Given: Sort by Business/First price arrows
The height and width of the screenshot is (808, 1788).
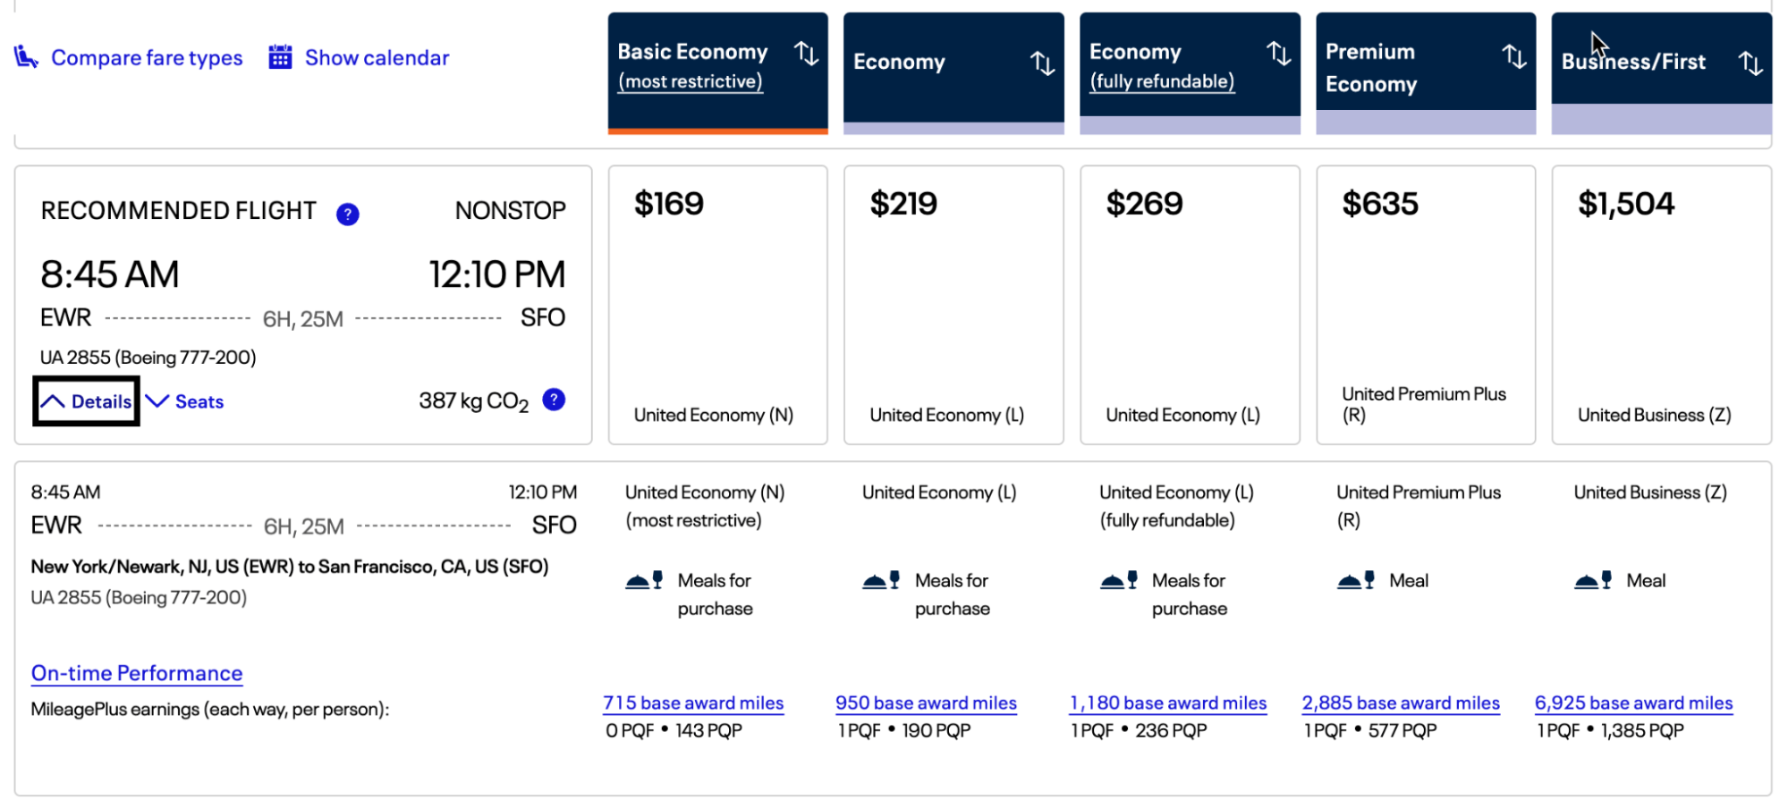Looking at the screenshot, I should click(x=1750, y=63).
